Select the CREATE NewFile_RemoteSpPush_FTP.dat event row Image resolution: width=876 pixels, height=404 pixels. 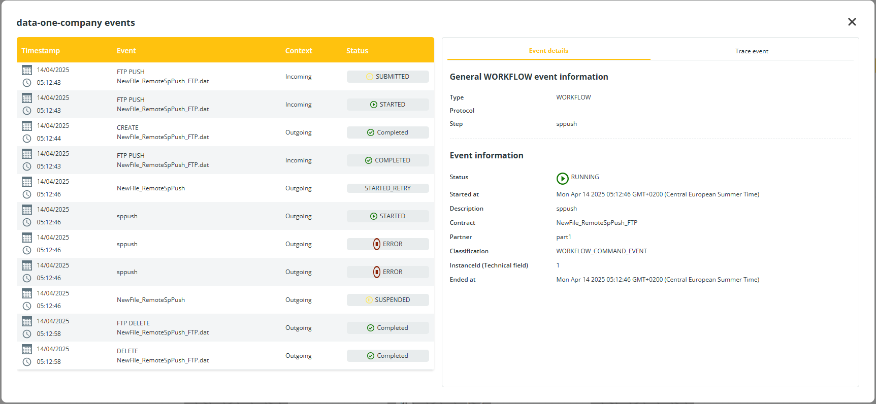pos(163,132)
